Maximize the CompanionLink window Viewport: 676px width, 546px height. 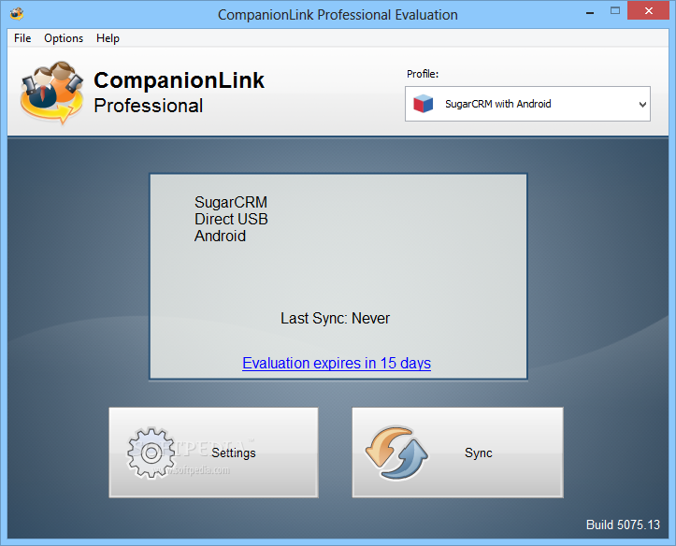pos(615,11)
